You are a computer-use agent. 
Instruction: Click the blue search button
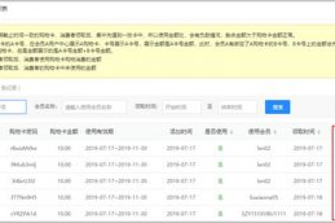277,107
